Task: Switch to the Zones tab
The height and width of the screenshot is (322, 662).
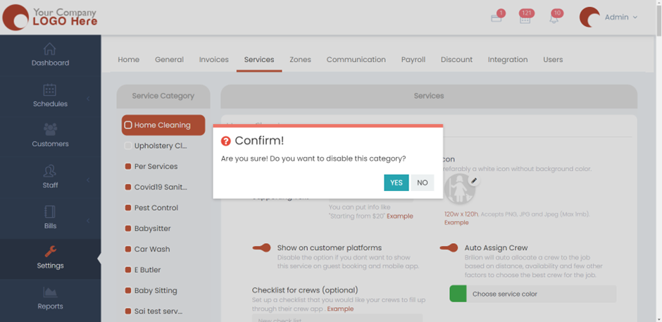Action: (x=300, y=60)
